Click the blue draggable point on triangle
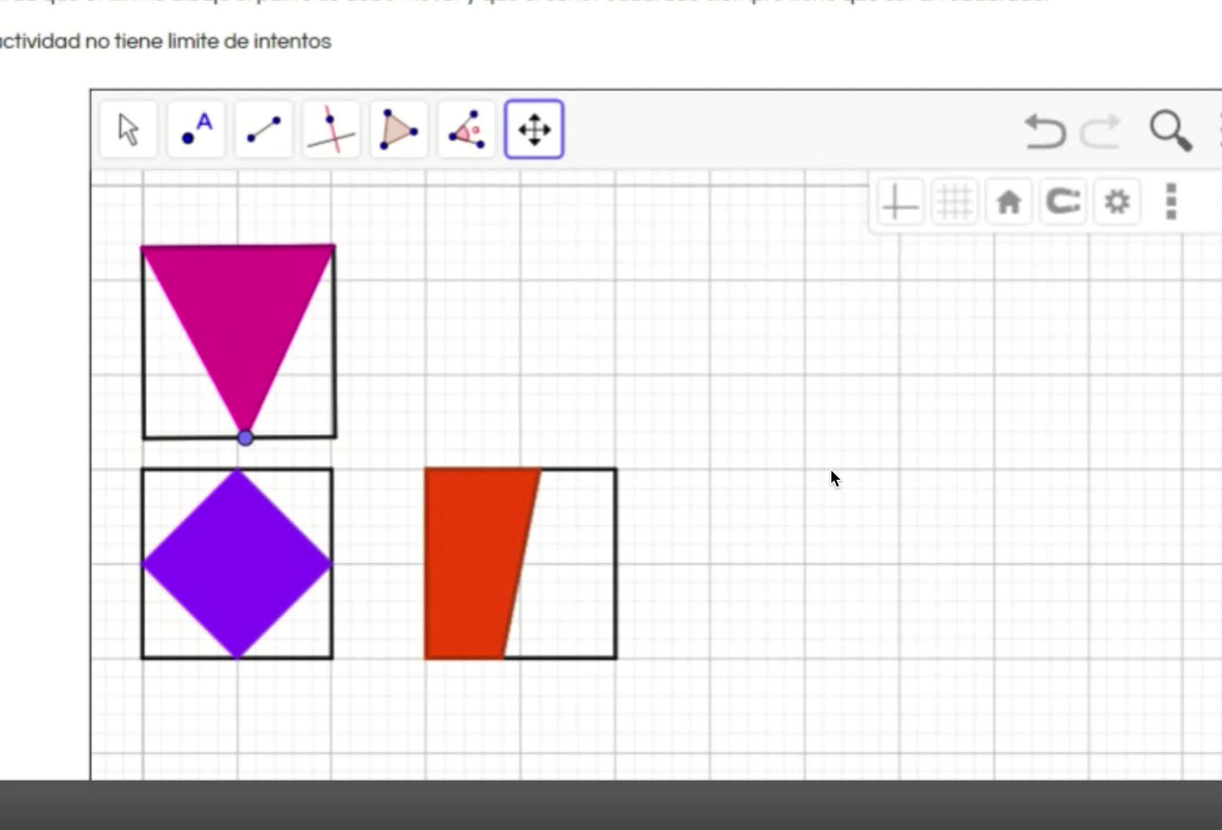Screen dimensions: 1222x830 245,438
